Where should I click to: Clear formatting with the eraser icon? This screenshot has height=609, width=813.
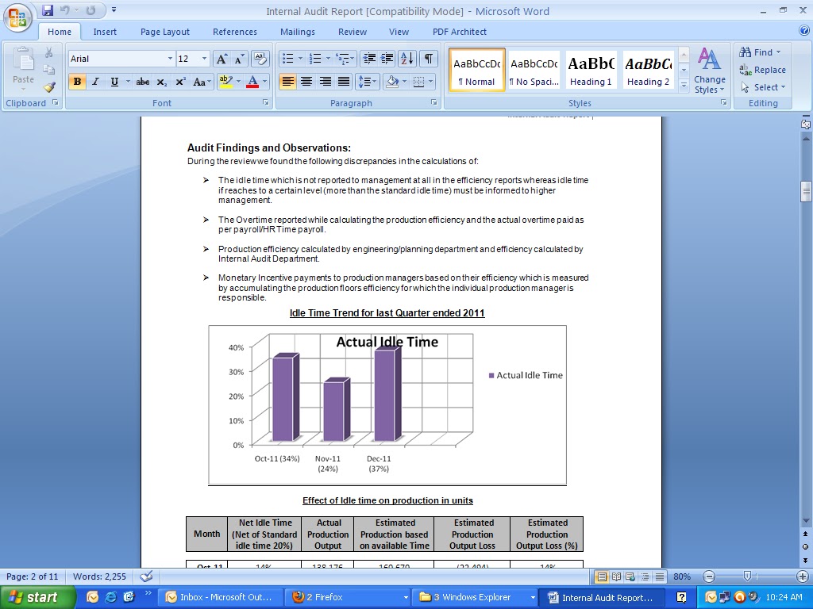pyautogui.click(x=260, y=59)
